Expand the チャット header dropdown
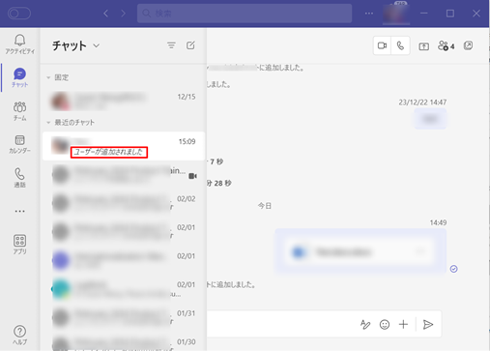 [x=96, y=45]
